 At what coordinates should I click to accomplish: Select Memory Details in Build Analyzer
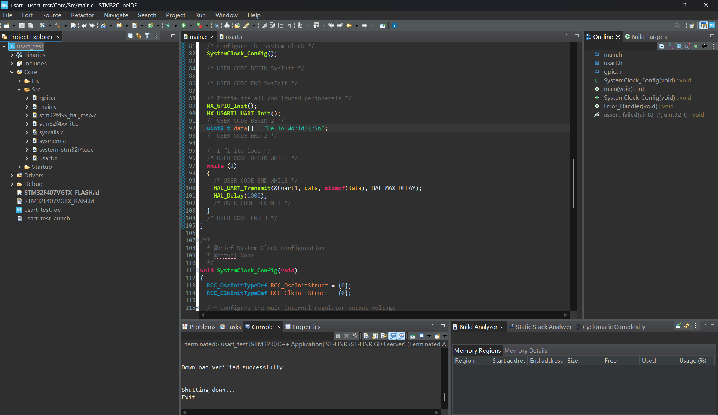[x=525, y=350]
